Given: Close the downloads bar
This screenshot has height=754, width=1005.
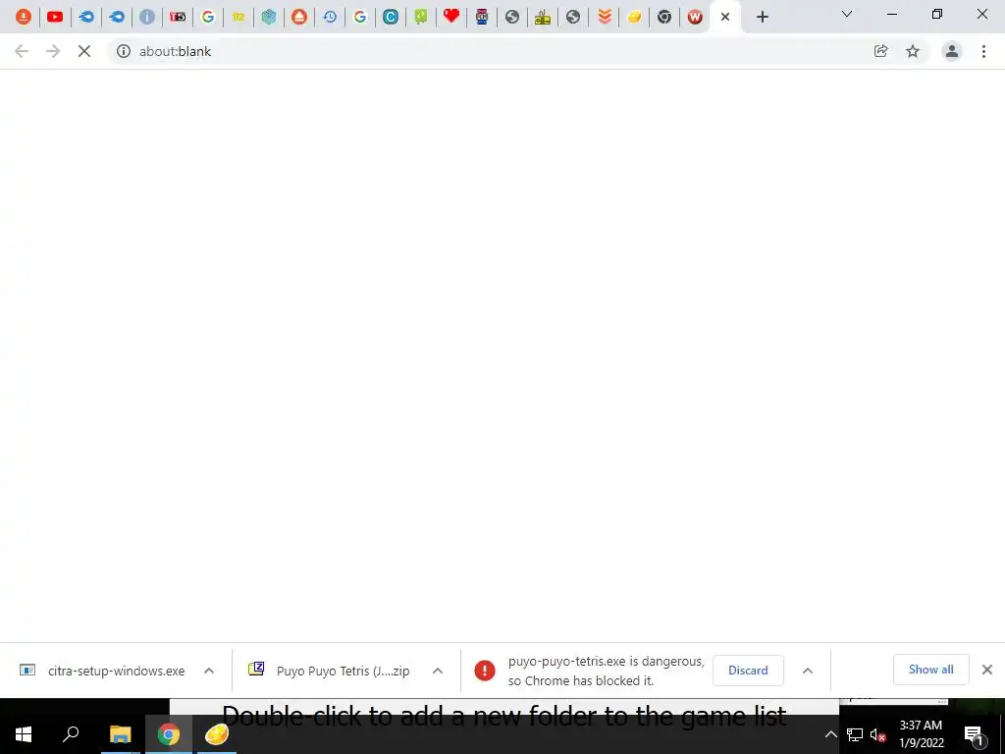Looking at the screenshot, I should tap(987, 670).
